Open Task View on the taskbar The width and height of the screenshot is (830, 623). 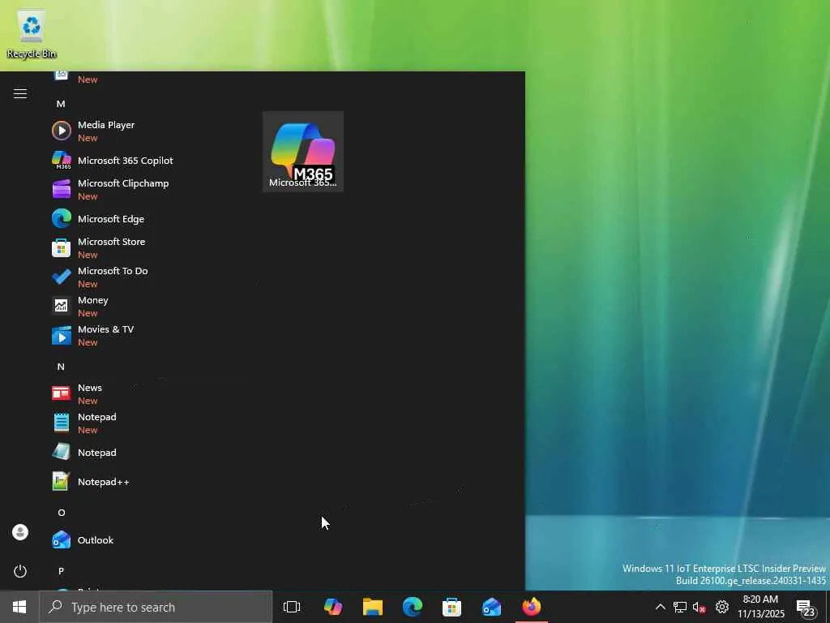point(292,607)
